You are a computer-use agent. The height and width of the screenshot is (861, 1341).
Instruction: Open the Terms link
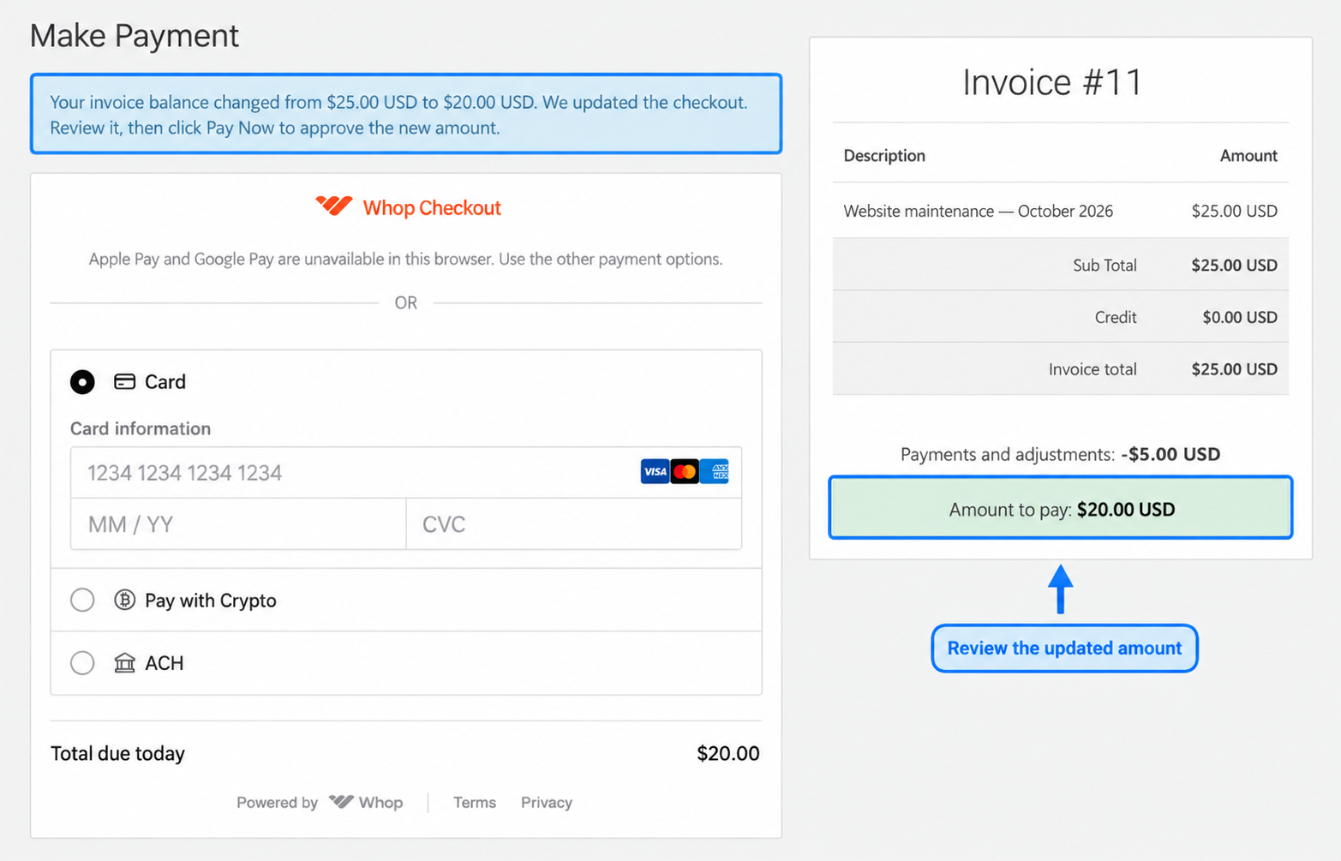coord(475,802)
